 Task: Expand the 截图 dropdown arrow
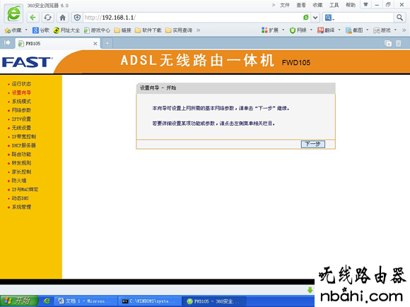click(x=368, y=30)
